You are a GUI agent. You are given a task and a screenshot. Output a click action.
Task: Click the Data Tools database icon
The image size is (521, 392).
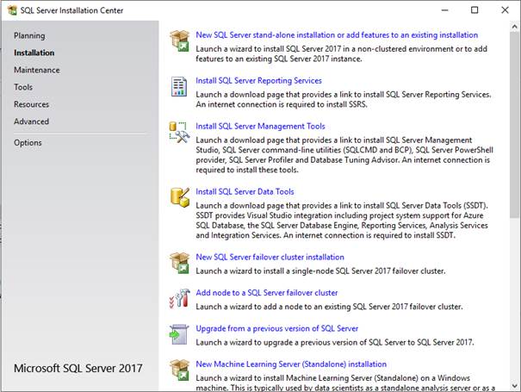coord(180,197)
